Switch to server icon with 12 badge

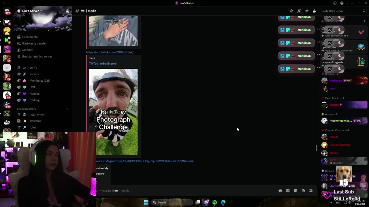coord(7,58)
